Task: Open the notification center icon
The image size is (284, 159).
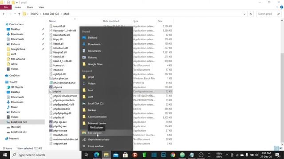Action: (277, 155)
